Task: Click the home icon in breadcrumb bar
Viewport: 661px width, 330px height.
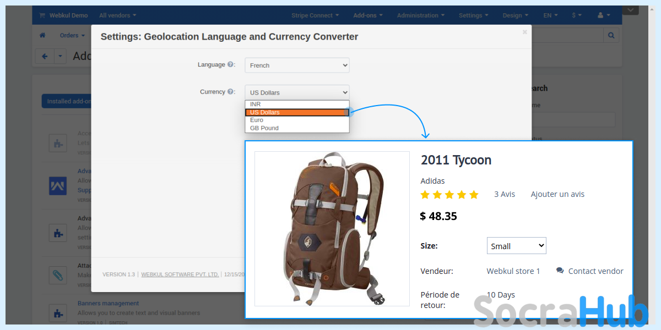Action: tap(42, 35)
